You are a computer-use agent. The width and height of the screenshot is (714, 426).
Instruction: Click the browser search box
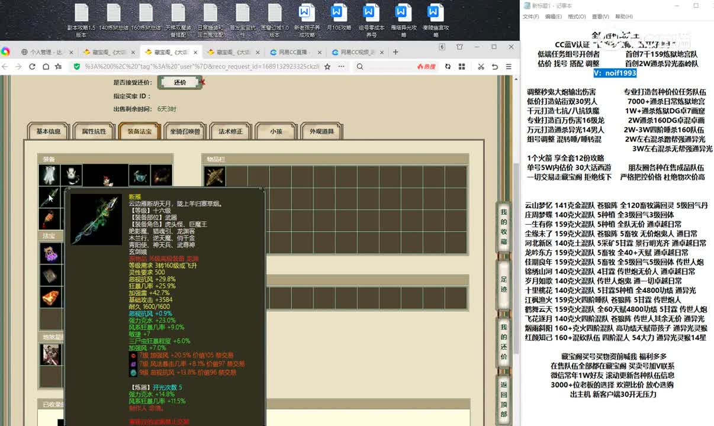[391, 67]
